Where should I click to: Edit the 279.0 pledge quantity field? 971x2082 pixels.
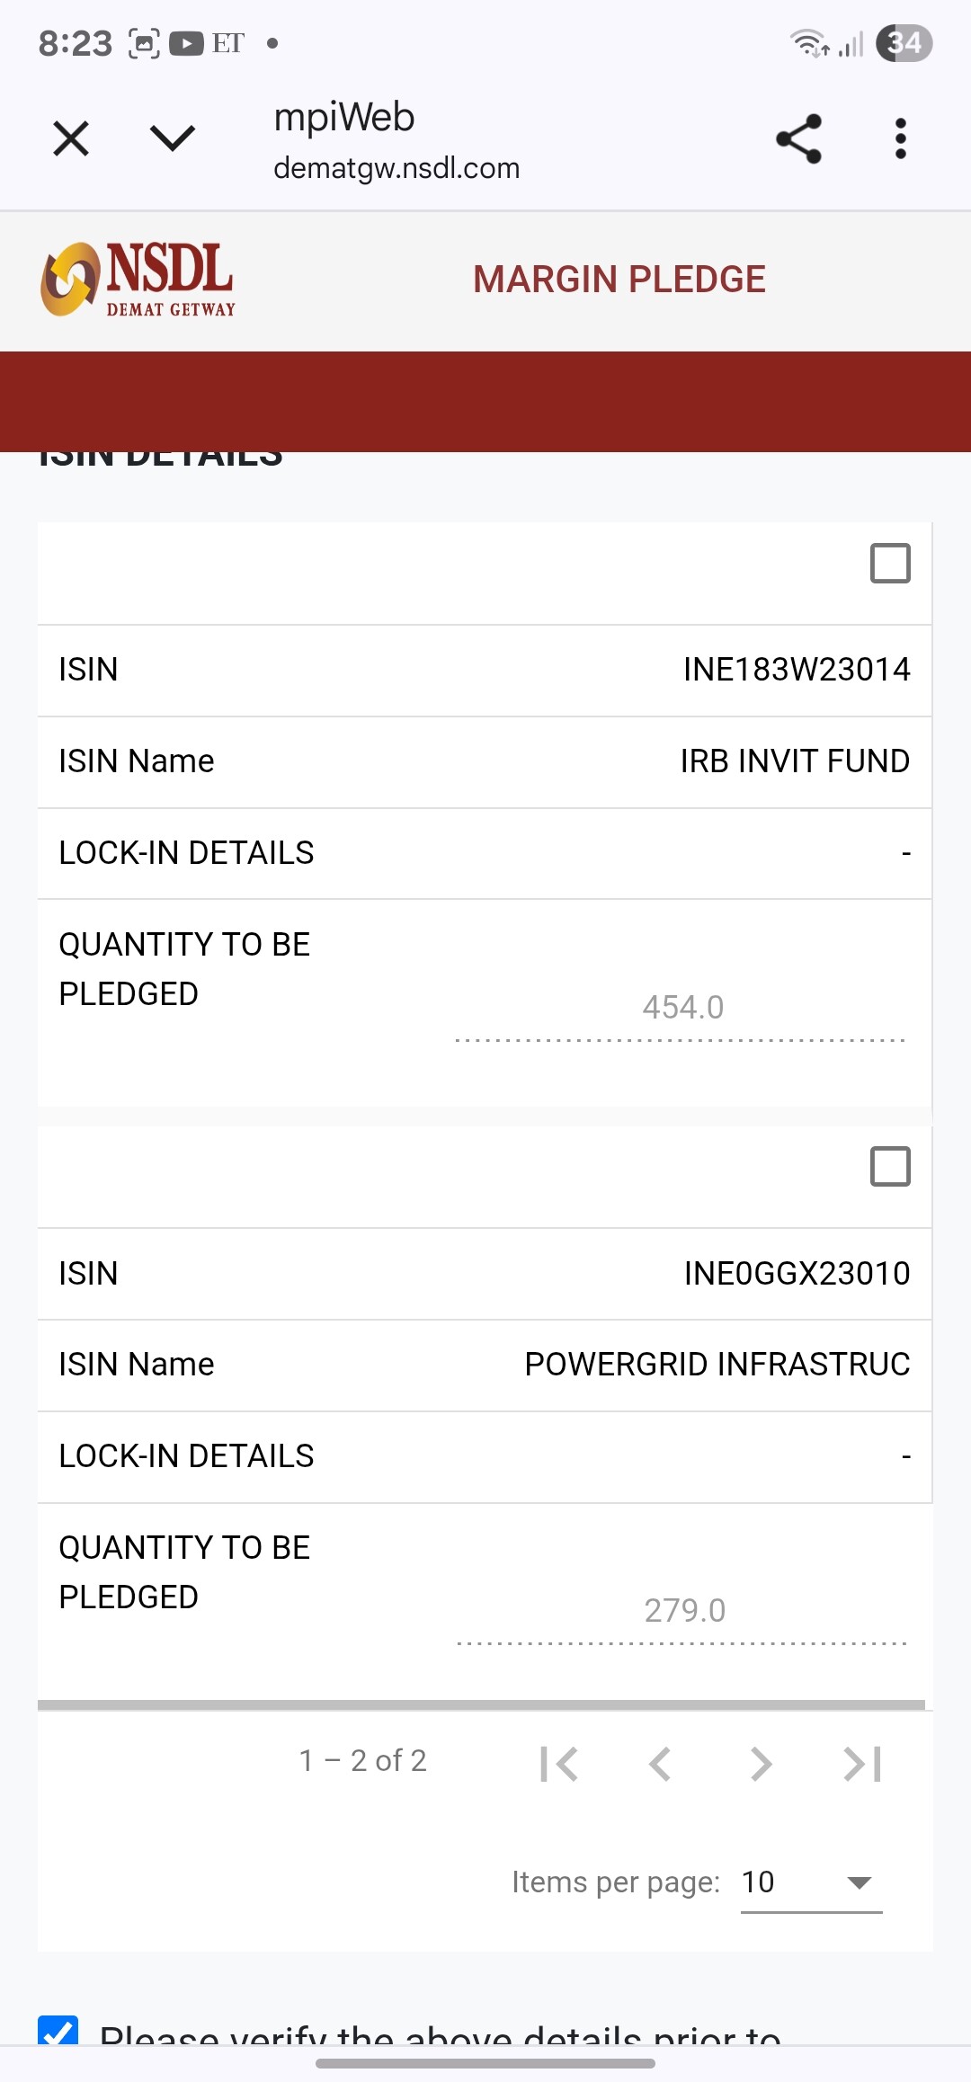683,1612
